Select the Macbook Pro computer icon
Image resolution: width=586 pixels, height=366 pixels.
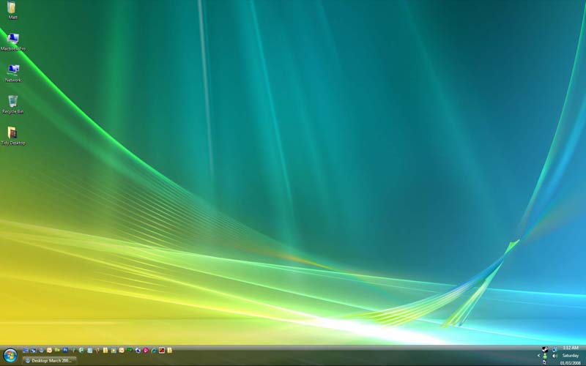[x=12, y=42]
